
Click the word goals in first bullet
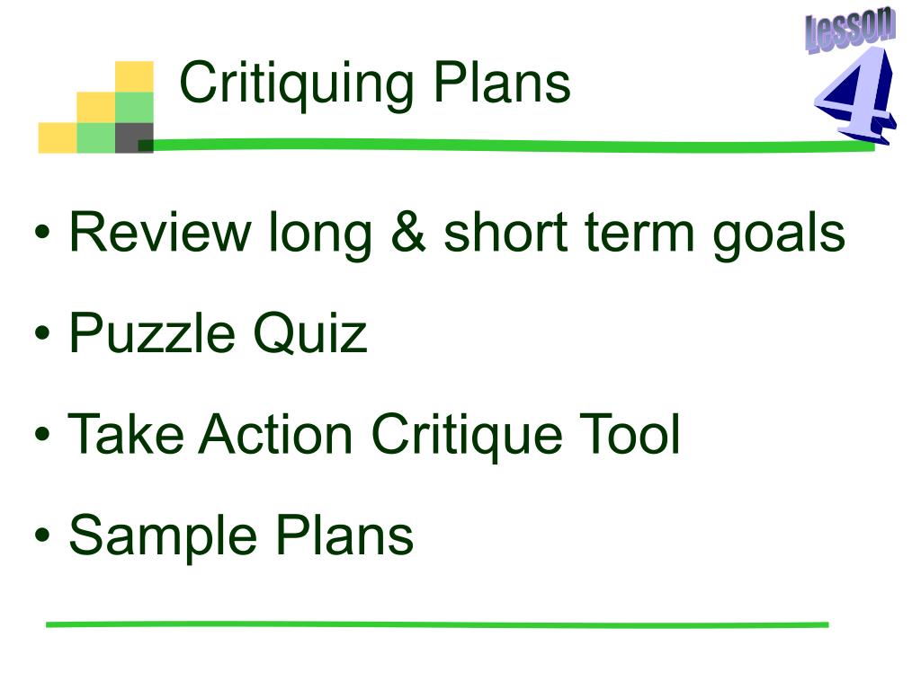click(779, 234)
